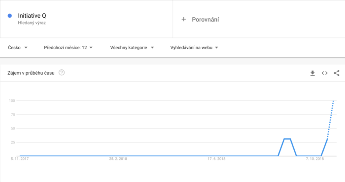Expand the Vyhledávání na webu dropdown

click(194, 48)
